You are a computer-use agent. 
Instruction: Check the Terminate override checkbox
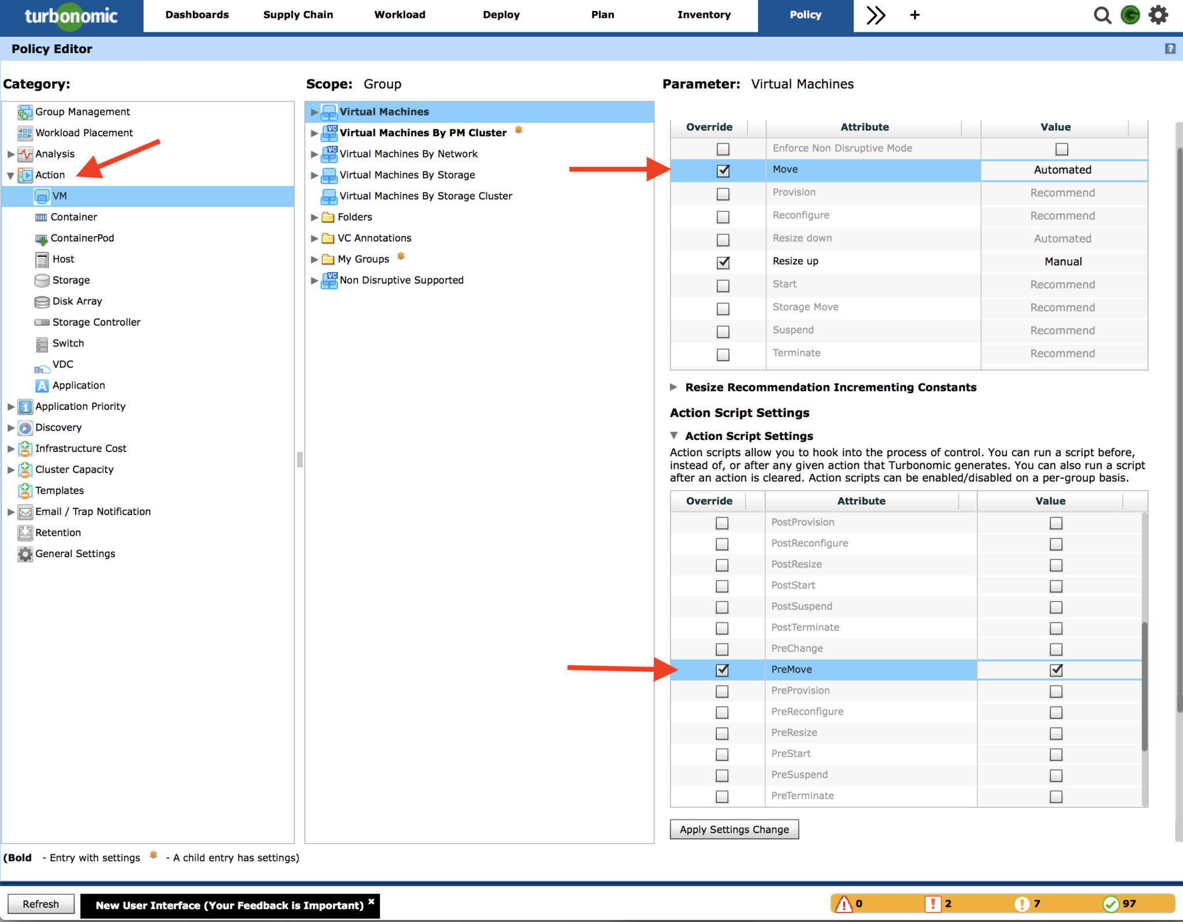click(723, 354)
